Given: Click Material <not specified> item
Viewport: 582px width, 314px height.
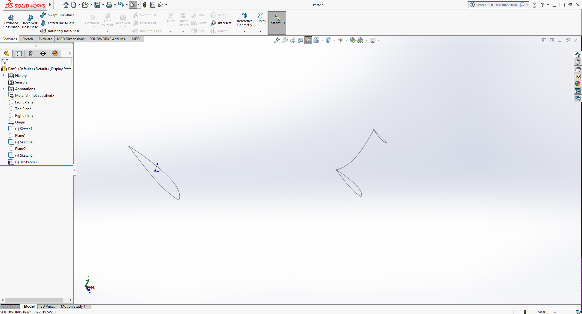Looking at the screenshot, I should coord(31,96).
